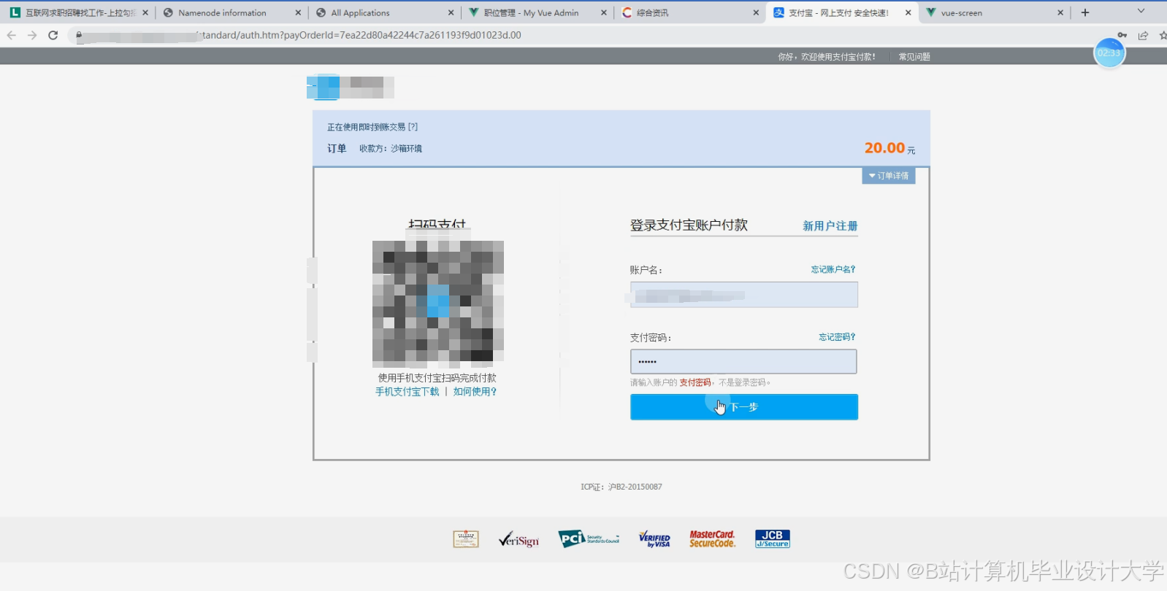Click the Verified by VISA logo
This screenshot has width=1167, height=591.
coord(654,539)
